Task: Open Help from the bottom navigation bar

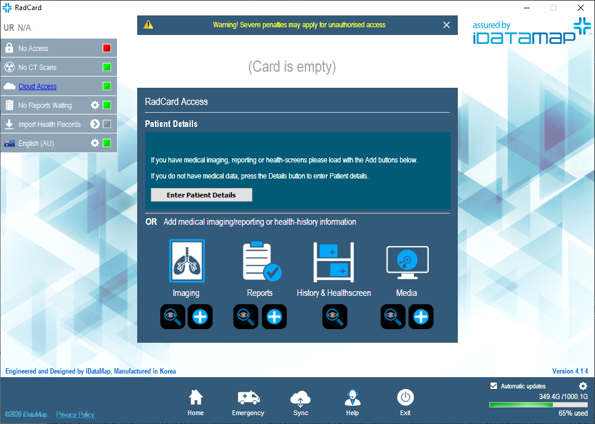Action: (353, 403)
